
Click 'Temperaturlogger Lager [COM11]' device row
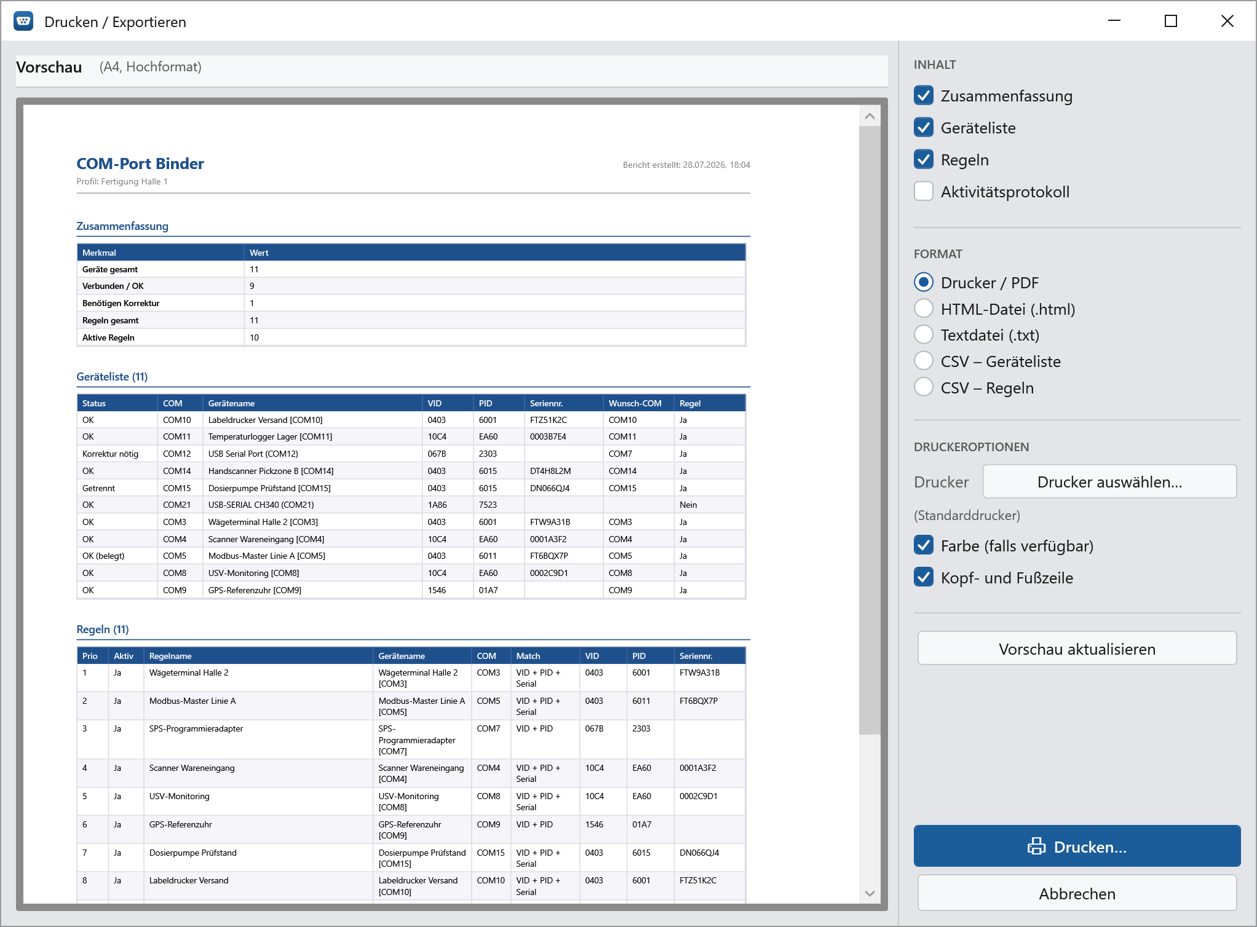(x=411, y=436)
